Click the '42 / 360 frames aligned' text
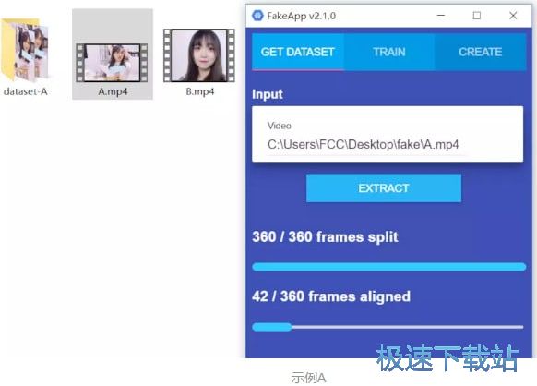The height and width of the screenshot is (386, 537). tap(331, 296)
